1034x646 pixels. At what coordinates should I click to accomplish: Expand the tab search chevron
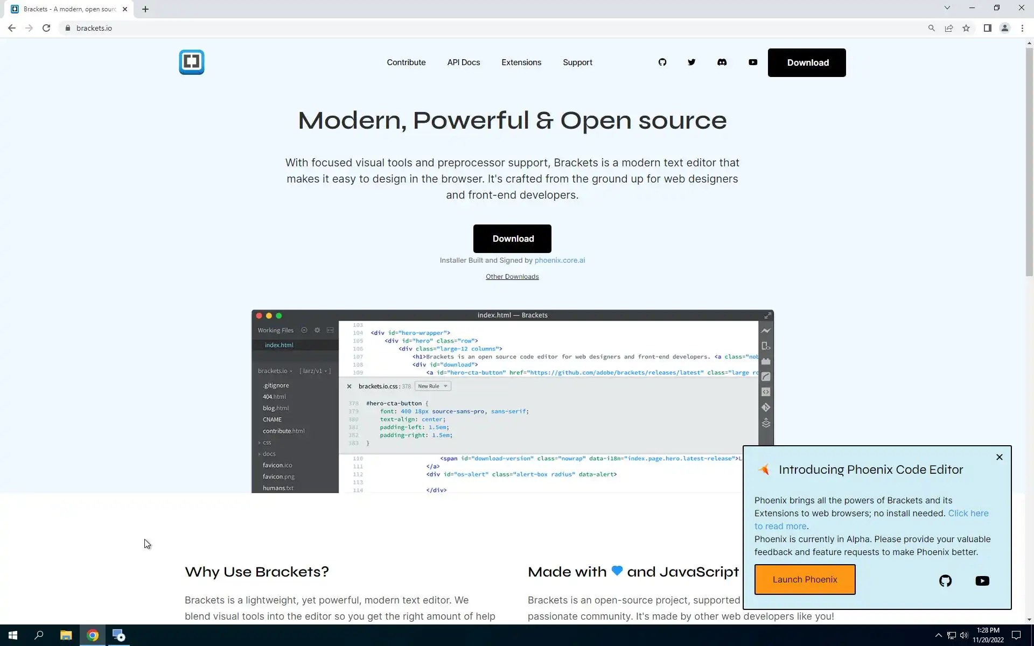click(x=947, y=8)
